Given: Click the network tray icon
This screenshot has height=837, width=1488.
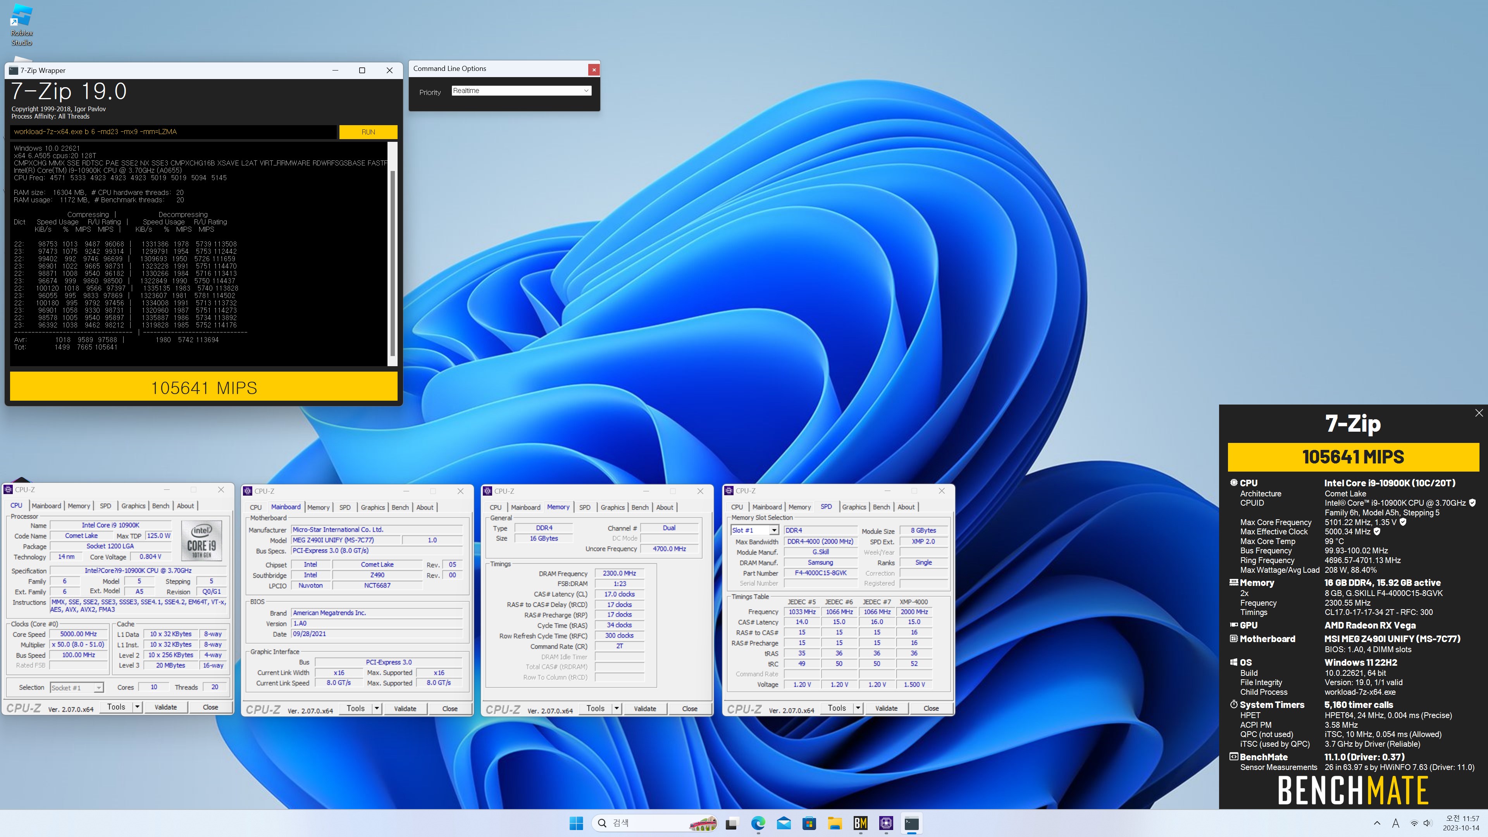Looking at the screenshot, I should click(x=1414, y=824).
